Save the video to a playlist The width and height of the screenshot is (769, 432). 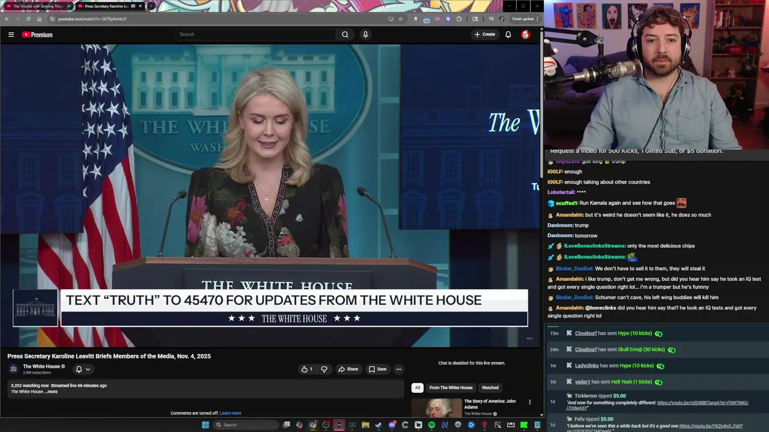point(377,369)
